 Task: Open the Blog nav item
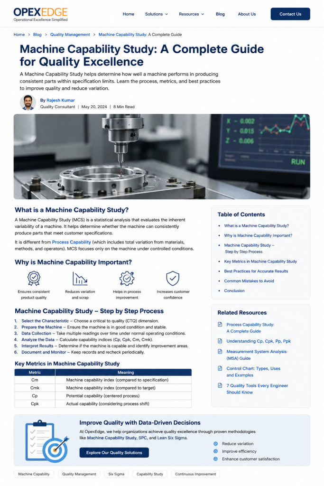point(220,14)
